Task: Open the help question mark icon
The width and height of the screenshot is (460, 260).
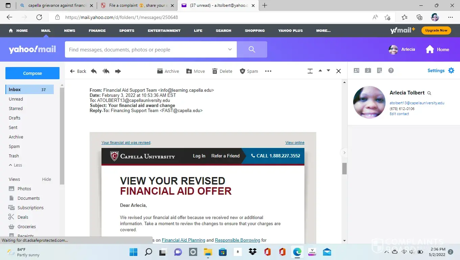Action: coord(391,70)
